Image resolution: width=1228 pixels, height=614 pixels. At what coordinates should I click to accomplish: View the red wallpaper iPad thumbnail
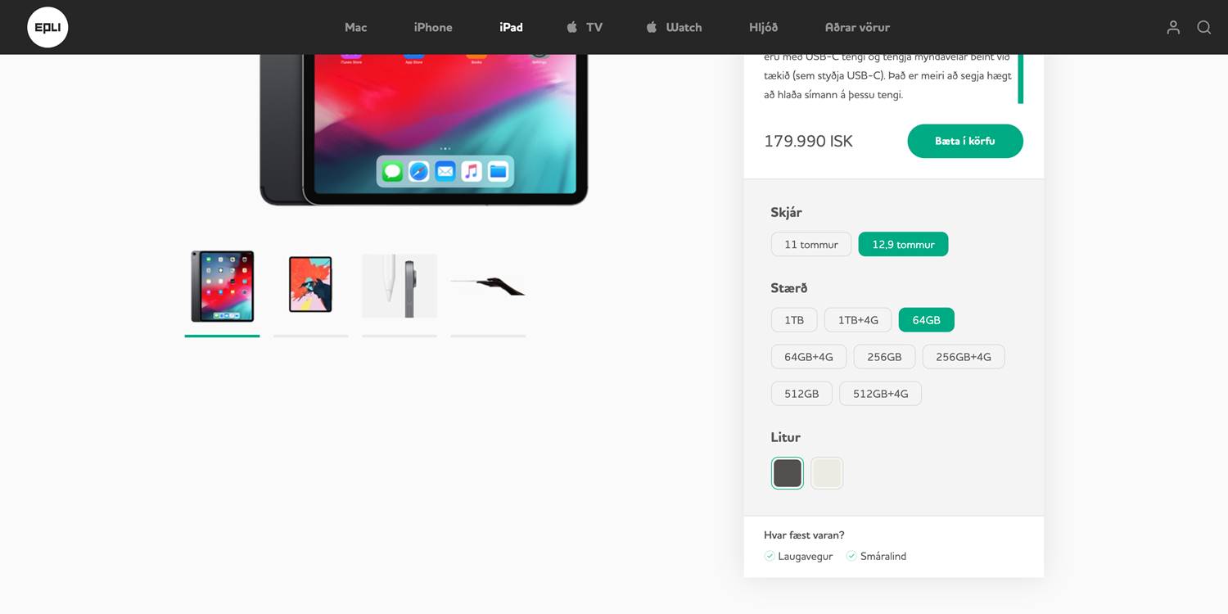[311, 286]
